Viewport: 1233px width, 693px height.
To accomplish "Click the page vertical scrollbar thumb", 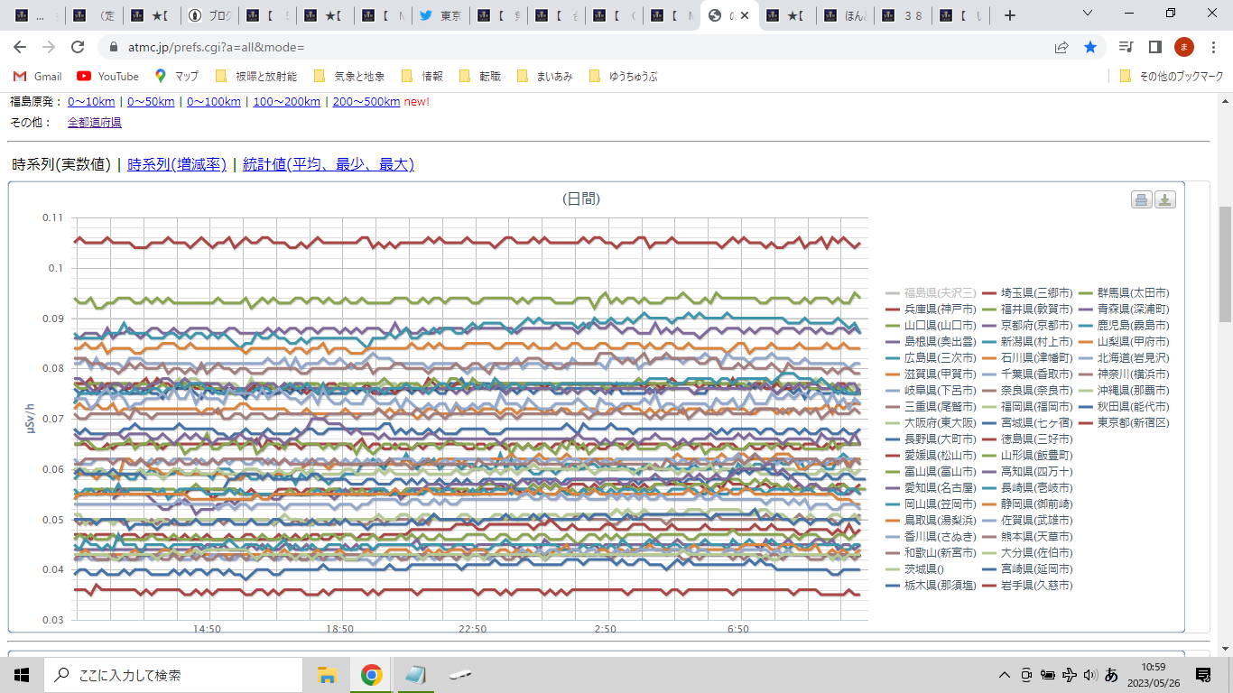I will tap(1226, 263).
